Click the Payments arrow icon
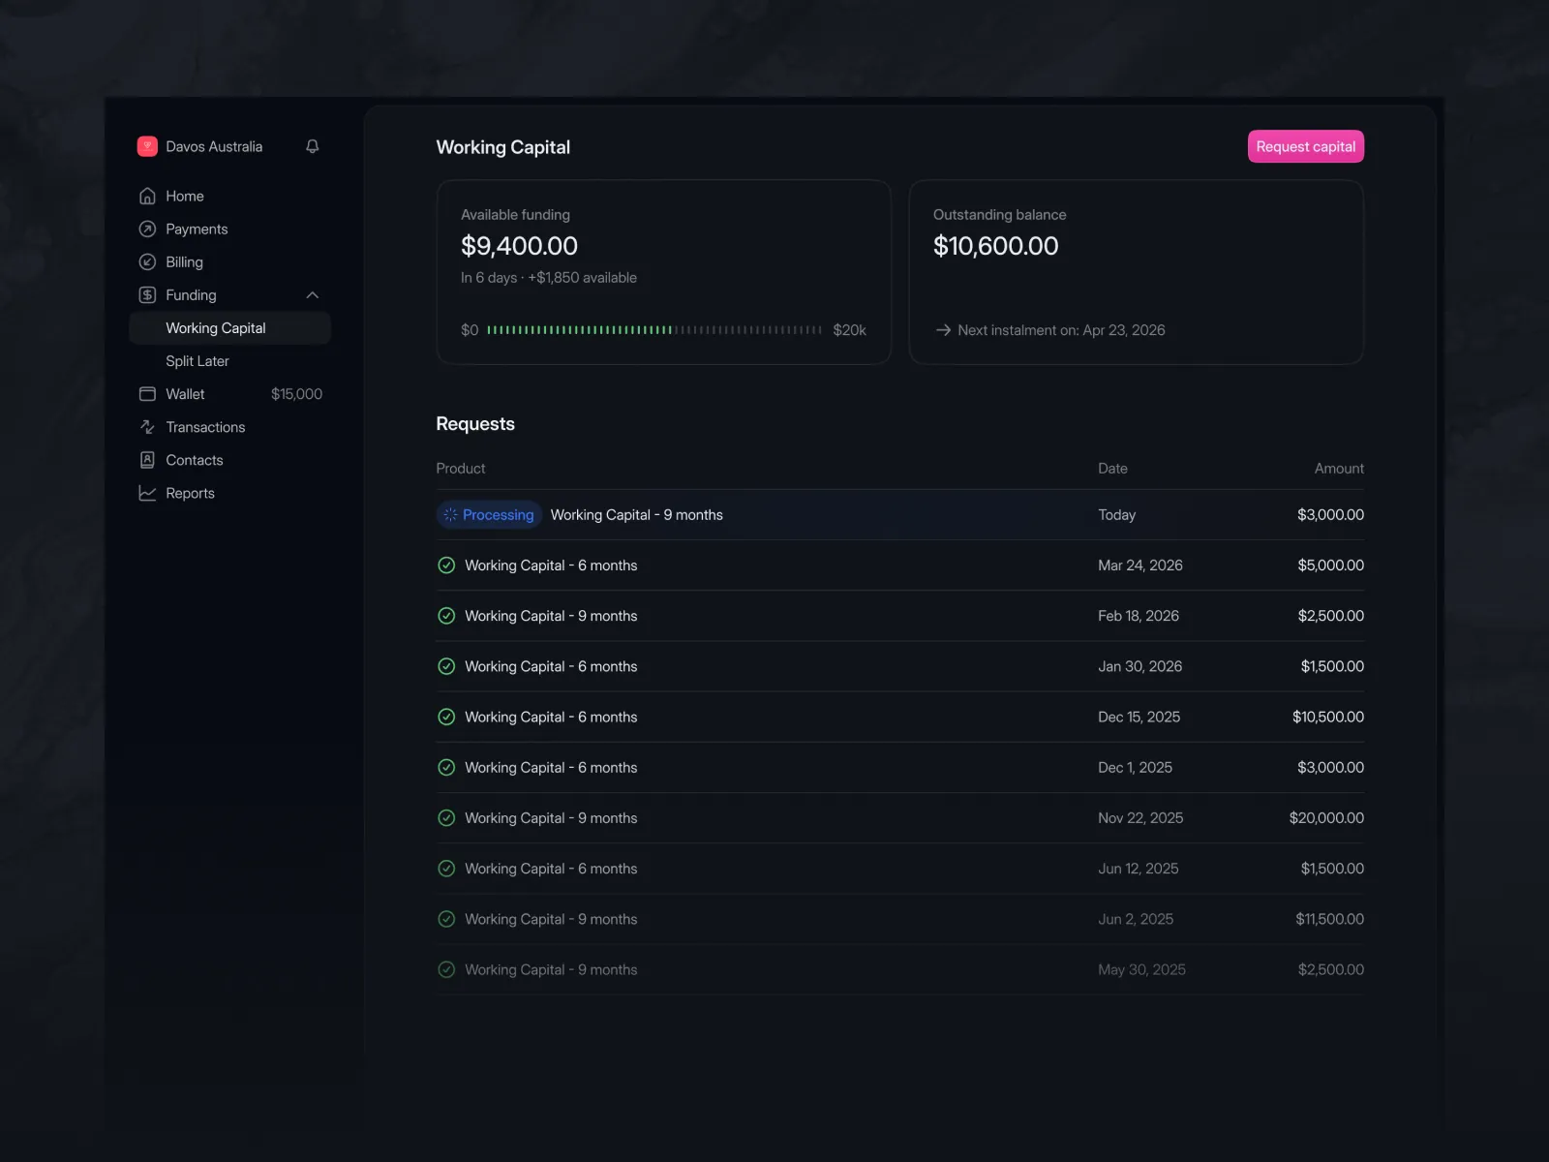 point(147,229)
